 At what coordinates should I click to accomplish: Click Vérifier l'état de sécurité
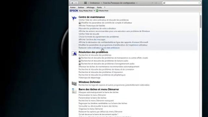pos(89,34)
